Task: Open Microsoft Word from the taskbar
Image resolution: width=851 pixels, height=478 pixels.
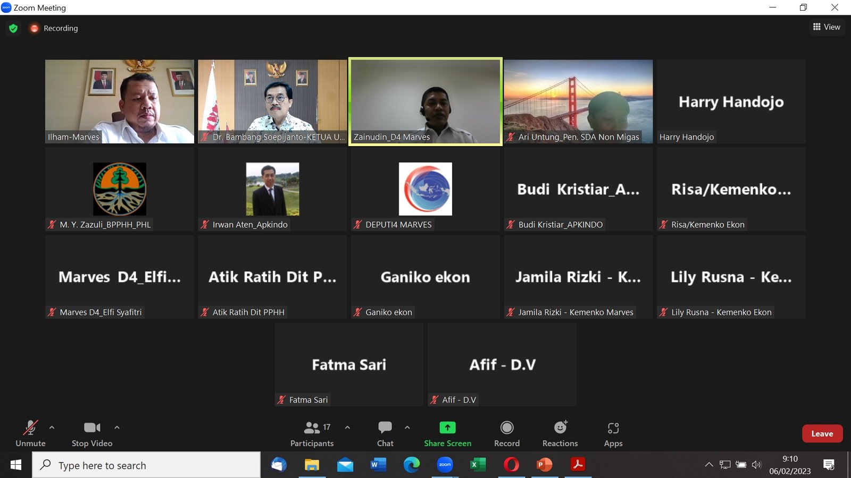Action: [378, 465]
